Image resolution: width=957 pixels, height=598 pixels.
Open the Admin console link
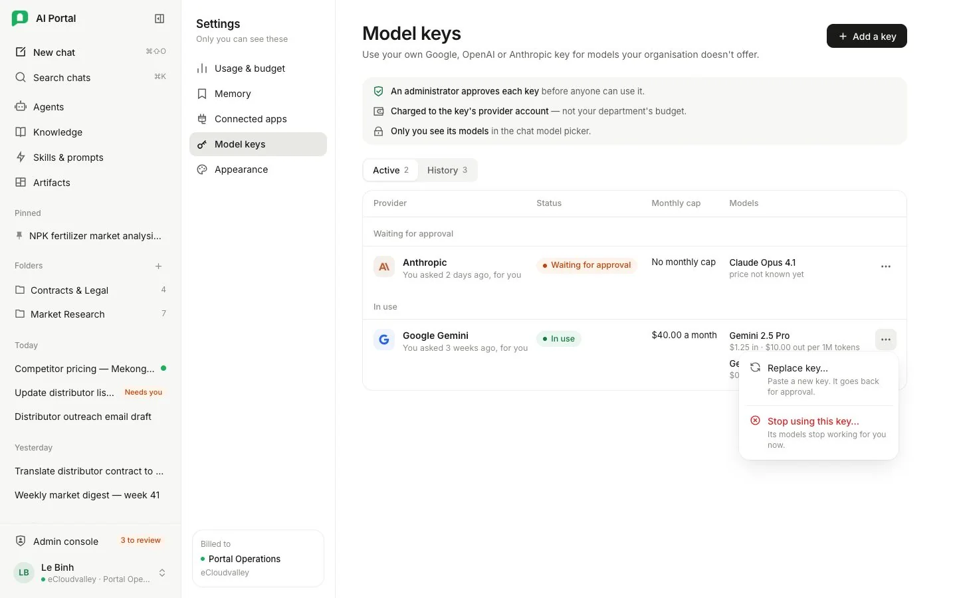click(90, 541)
